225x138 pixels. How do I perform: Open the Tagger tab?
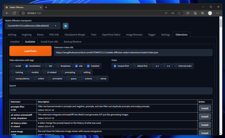pos(152,35)
